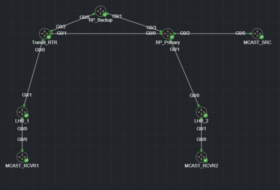Click the MCAST_RCVR2 name label

pyautogui.click(x=201, y=166)
